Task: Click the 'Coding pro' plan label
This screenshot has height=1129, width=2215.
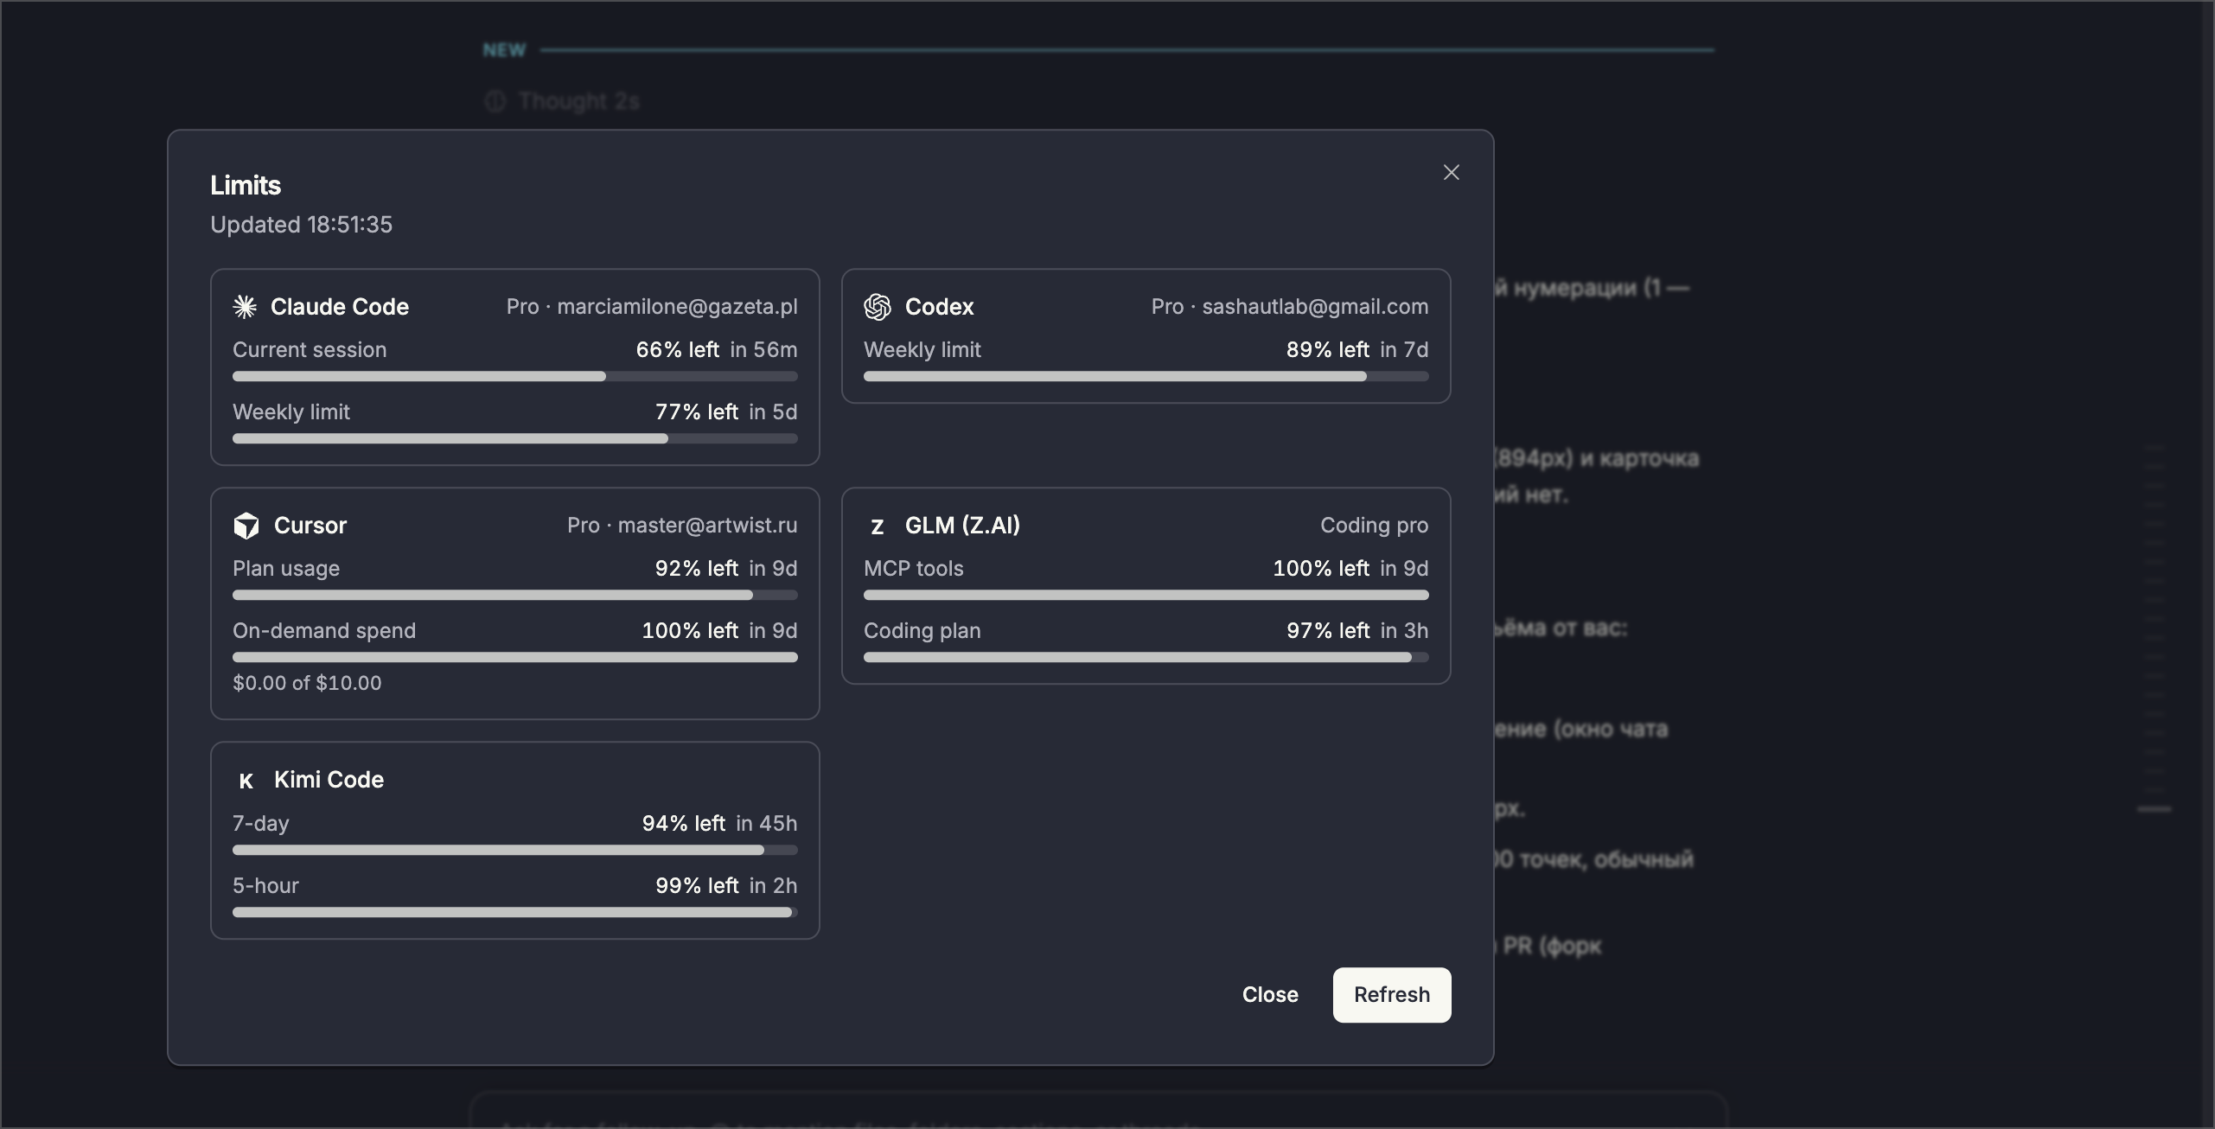Action: point(1375,526)
